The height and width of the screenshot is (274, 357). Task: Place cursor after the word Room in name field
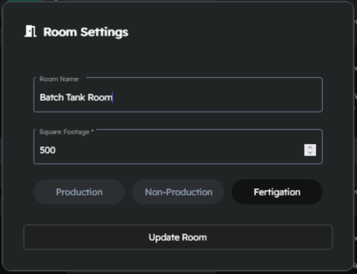pyautogui.click(x=112, y=98)
